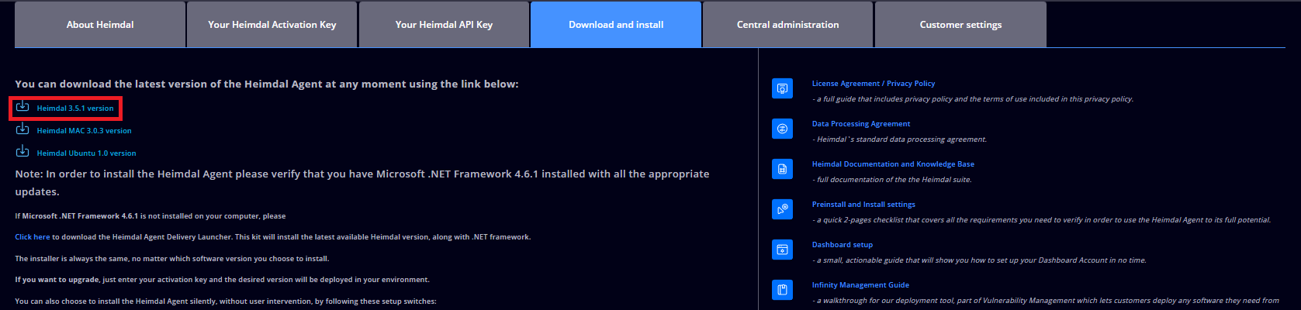Click the Preinstall and Install settings icon
1301x310 pixels.
click(782, 209)
